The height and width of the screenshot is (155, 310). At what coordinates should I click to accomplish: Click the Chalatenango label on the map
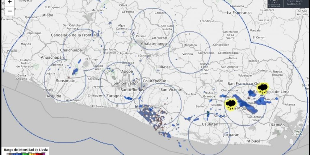[x=154, y=44]
